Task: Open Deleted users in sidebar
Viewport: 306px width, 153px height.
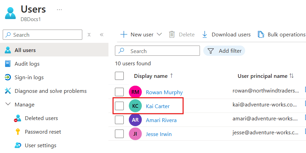Action: click(x=41, y=118)
